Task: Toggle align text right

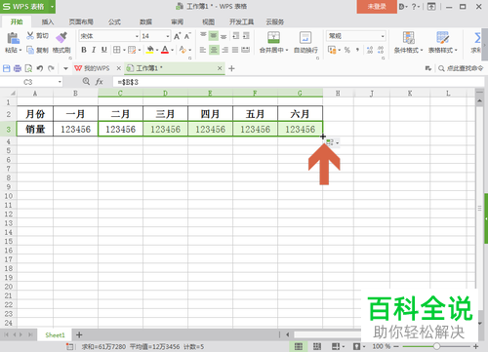Action: [x=224, y=50]
